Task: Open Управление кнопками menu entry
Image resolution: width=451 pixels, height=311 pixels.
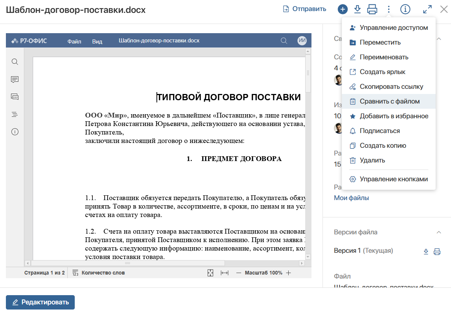Action: [x=389, y=179]
